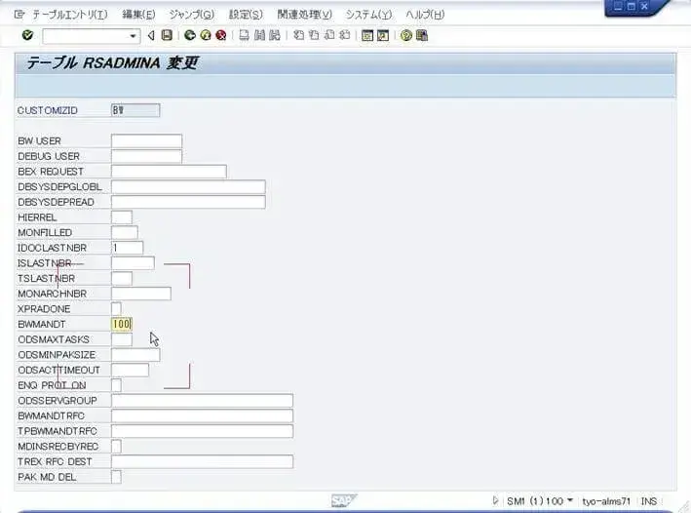Click the ODSACTTIMEOUT input field
Image resolution: width=691 pixels, height=513 pixels.
pos(130,370)
